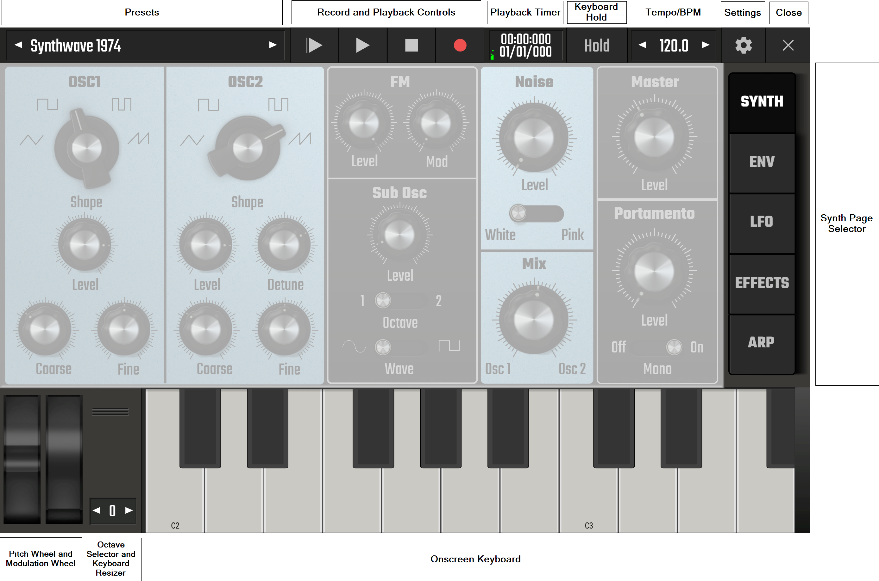This screenshot has width=879, height=581.
Task: Select OSC1 square wave shape icon
Action: (47, 104)
